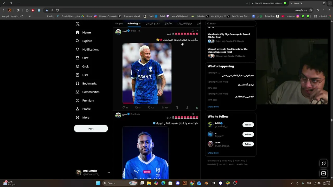Screen dimensions: 333x187
Task: Open the first post's three-dot menu
Action: coord(197,31)
